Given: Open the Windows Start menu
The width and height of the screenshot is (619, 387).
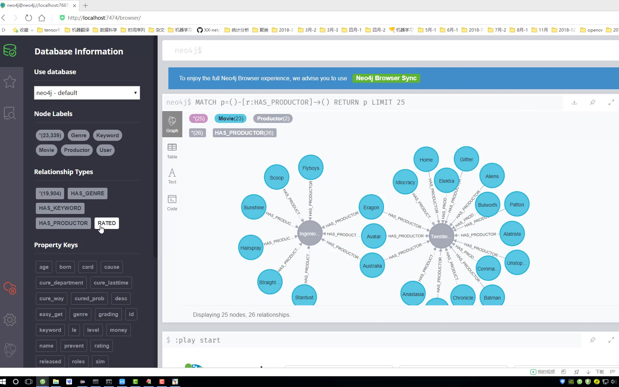Looking at the screenshot, I should click(x=3, y=382).
